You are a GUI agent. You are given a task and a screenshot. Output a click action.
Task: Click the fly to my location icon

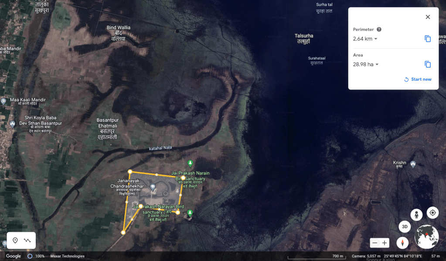tap(432, 213)
